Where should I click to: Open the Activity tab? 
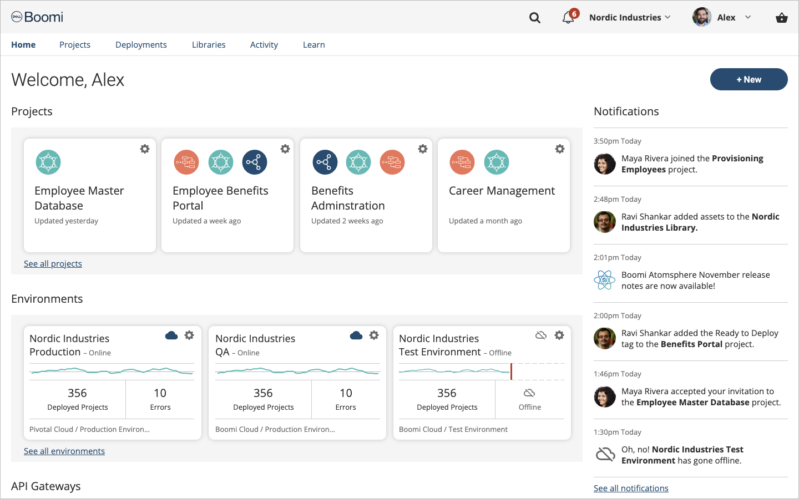(264, 45)
